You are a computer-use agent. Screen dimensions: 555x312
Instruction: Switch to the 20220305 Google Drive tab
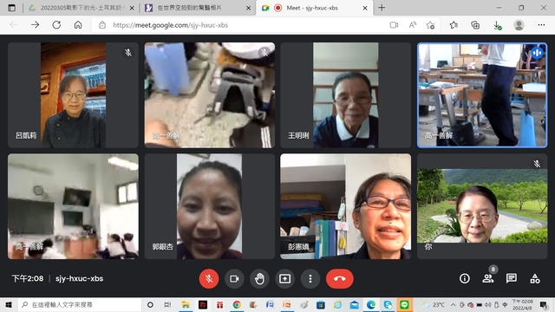tap(82, 8)
